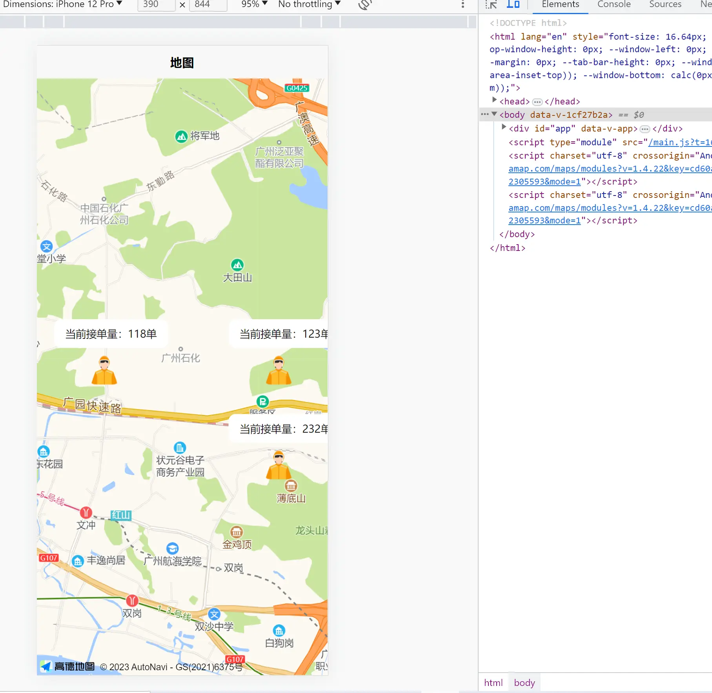This screenshot has width=712, height=693.
Task: Click the courier marker under 123单 label
Action: pyautogui.click(x=279, y=370)
